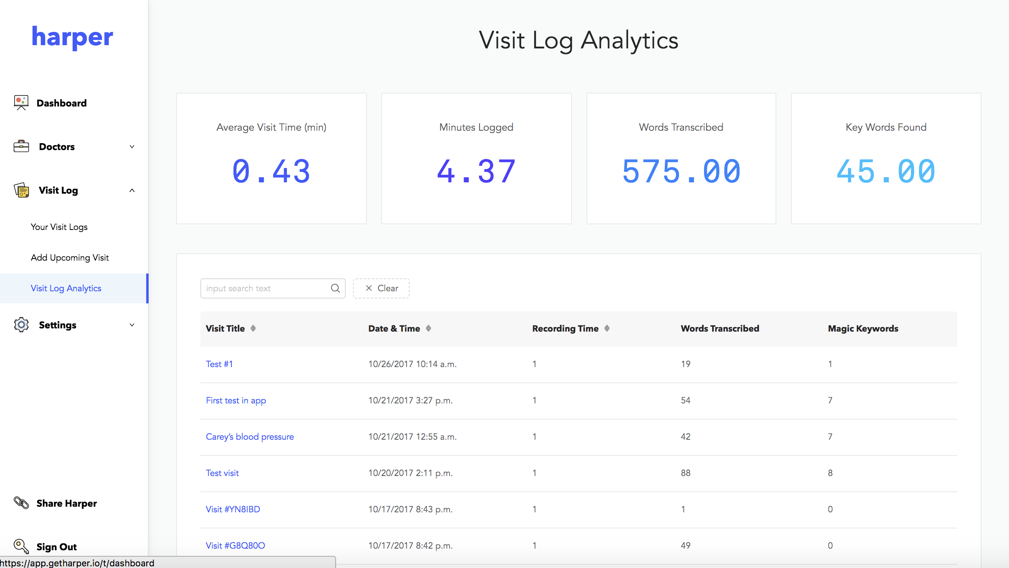Click the Doctors briefcase icon
Image resolution: width=1009 pixels, height=568 pixels.
pos(21,146)
